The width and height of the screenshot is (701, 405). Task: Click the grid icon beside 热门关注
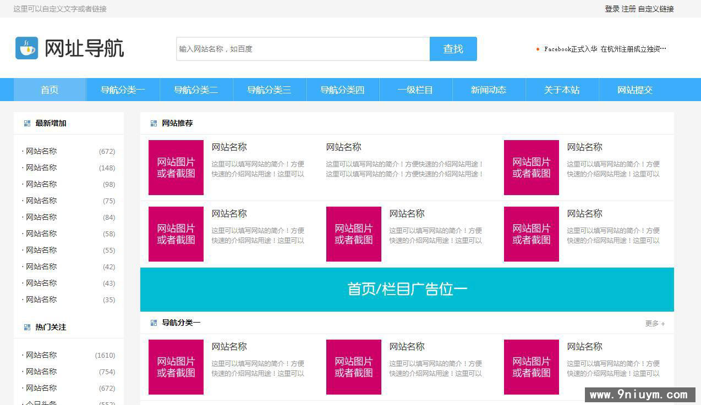pos(26,327)
